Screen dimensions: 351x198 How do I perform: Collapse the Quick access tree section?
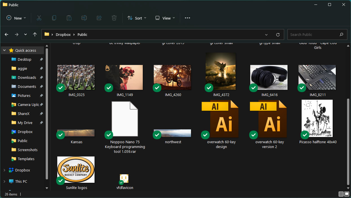[5, 50]
